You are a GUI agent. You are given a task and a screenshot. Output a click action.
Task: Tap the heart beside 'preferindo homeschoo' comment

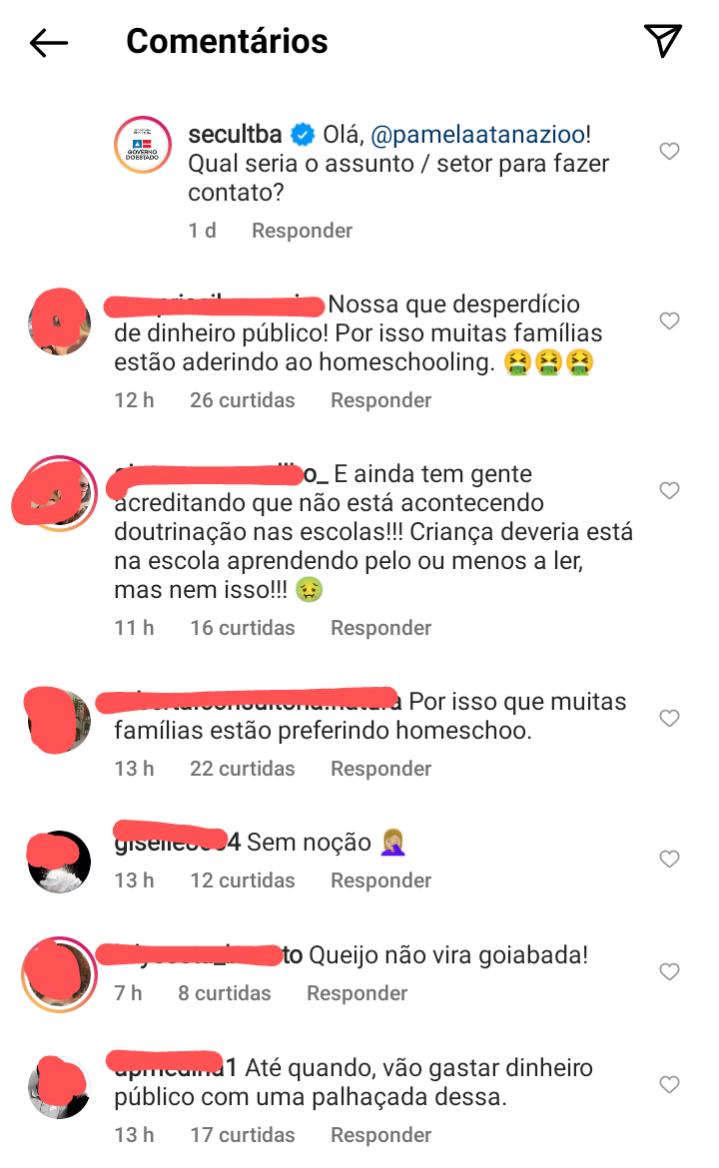(x=669, y=718)
